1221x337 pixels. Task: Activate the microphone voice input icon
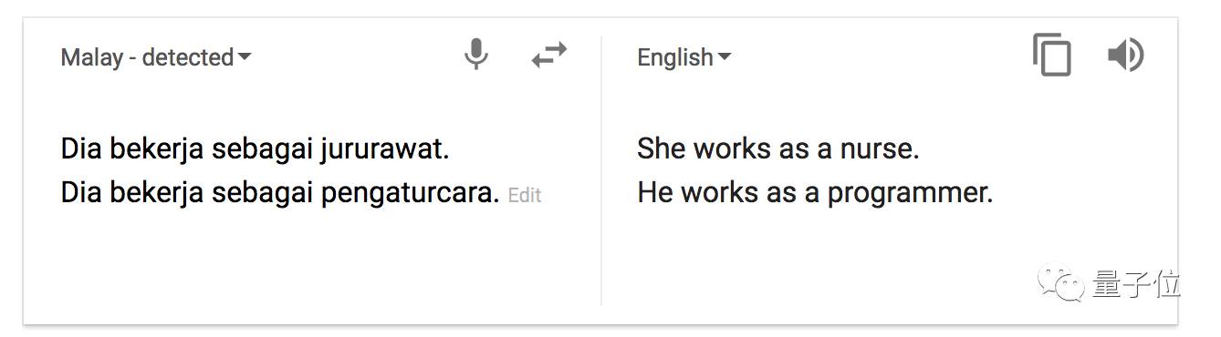click(x=475, y=56)
